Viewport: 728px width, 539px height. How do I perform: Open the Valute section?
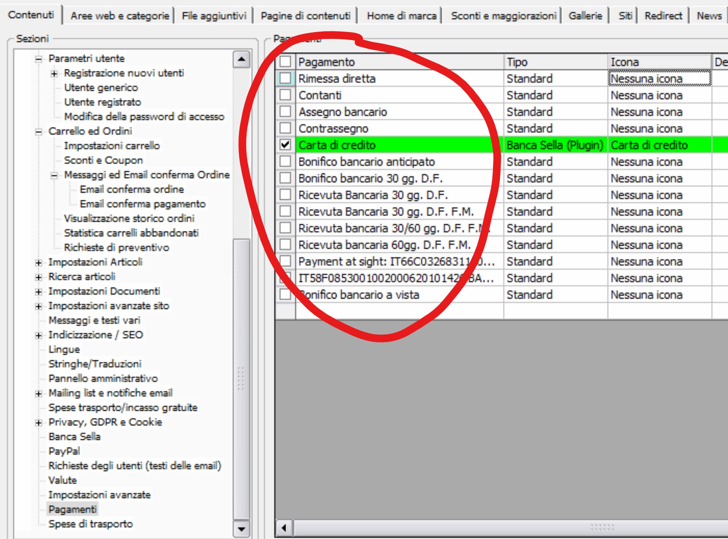tap(63, 480)
